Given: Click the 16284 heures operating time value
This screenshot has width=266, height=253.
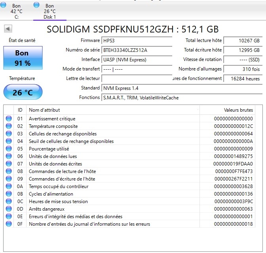Looking at the screenshot, I should (243, 78).
